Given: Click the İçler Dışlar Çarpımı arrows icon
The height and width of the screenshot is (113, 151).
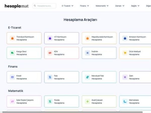Looking at the screenshot, I should 12,101.
